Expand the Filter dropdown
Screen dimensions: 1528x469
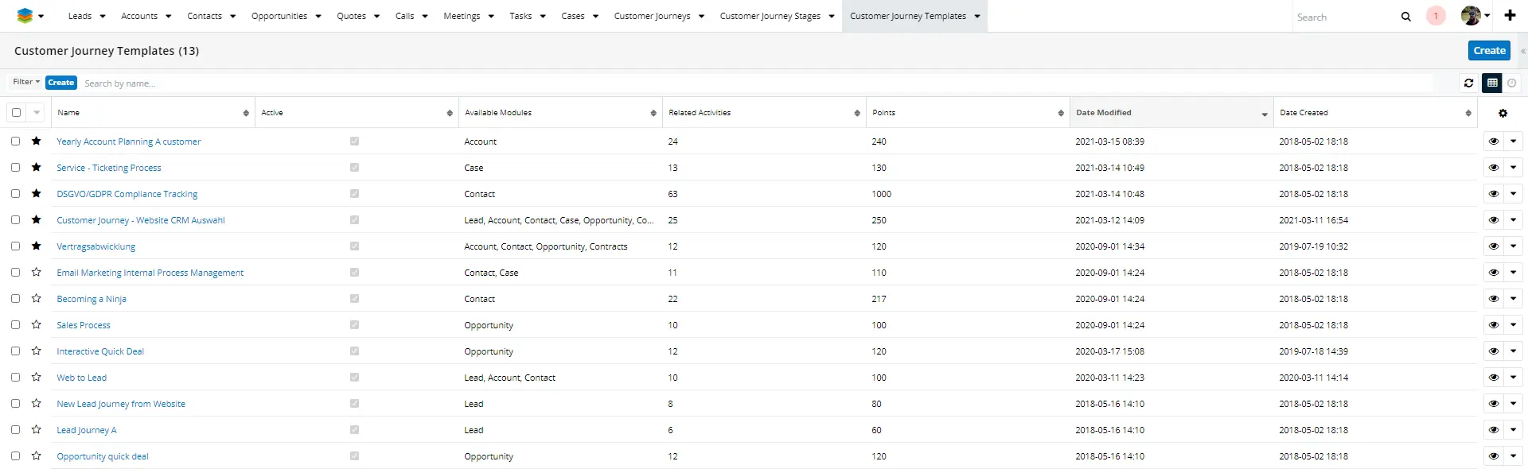coord(26,82)
